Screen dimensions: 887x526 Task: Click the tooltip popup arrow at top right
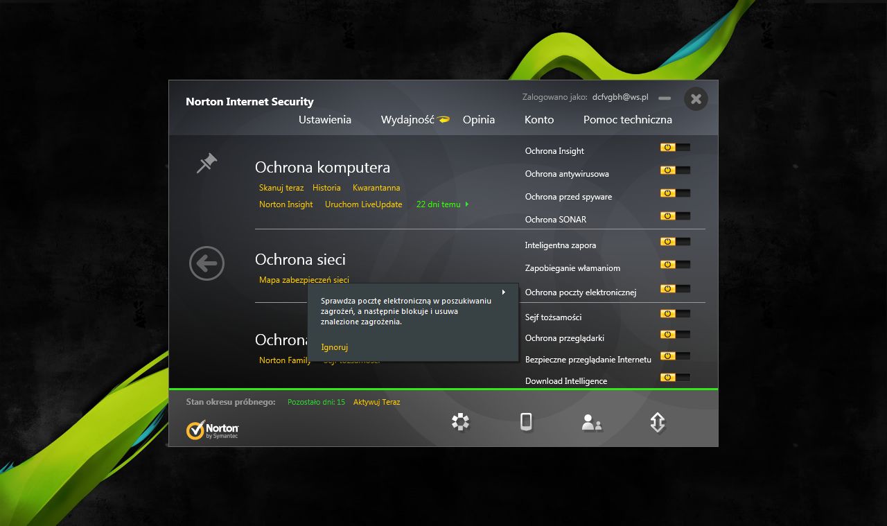[504, 292]
